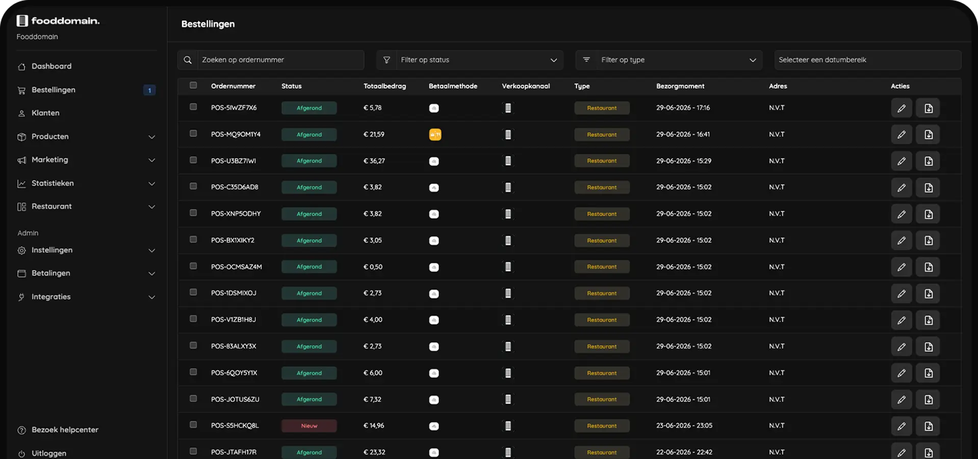The width and height of the screenshot is (978, 459).
Task: Click the notification badge on Bestellingen
Action: 149,90
